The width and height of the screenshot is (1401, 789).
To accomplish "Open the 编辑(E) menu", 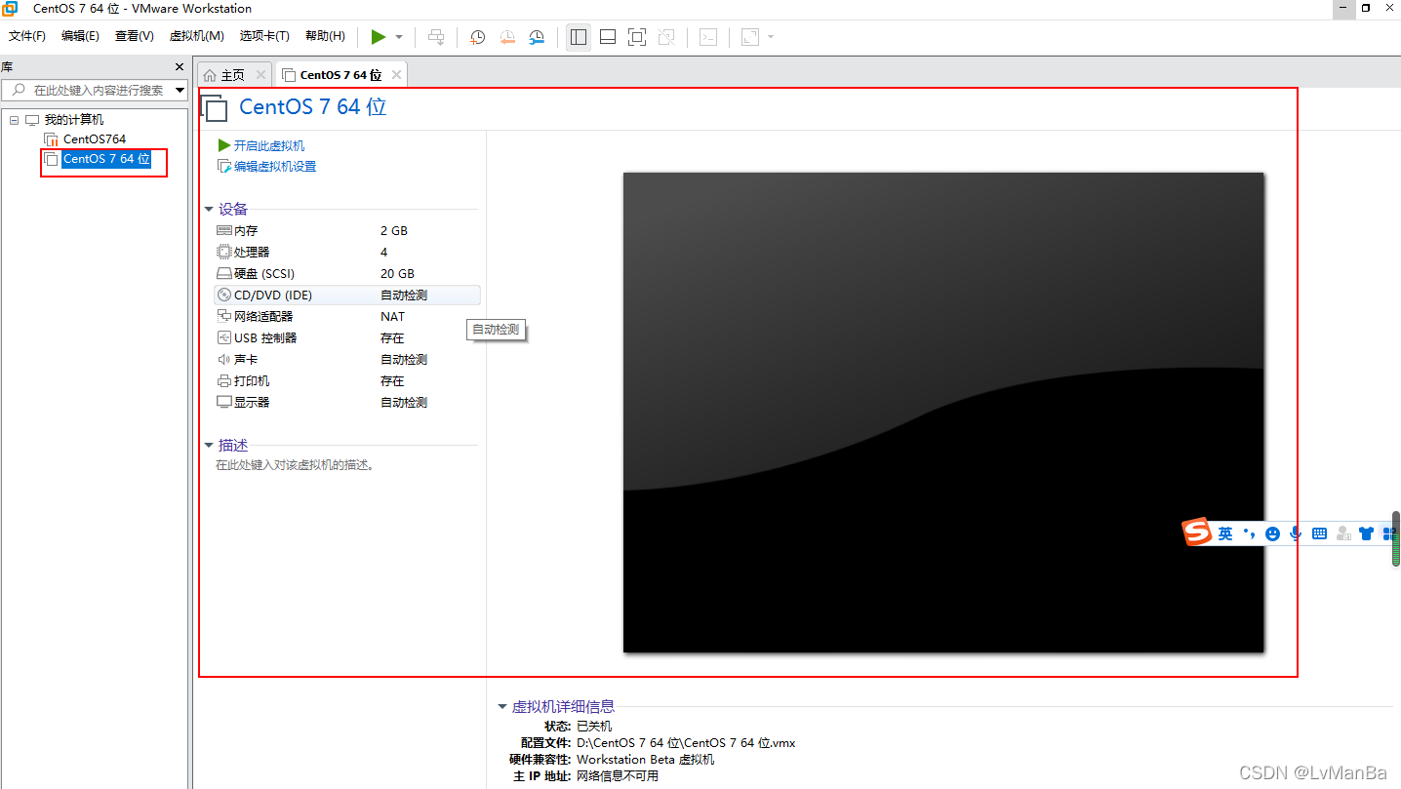I will 80,36.
